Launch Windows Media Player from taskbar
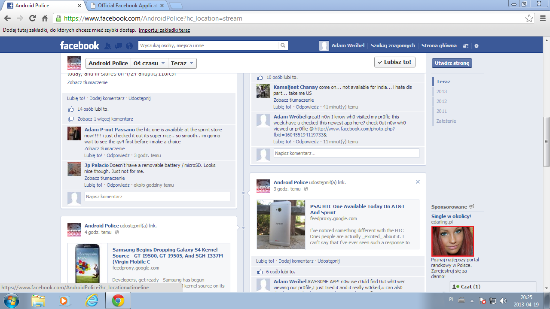This screenshot has height=309, width=550. point(65,300)
